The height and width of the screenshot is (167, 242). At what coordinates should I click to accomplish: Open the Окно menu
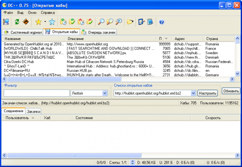[x=32, y=12]
